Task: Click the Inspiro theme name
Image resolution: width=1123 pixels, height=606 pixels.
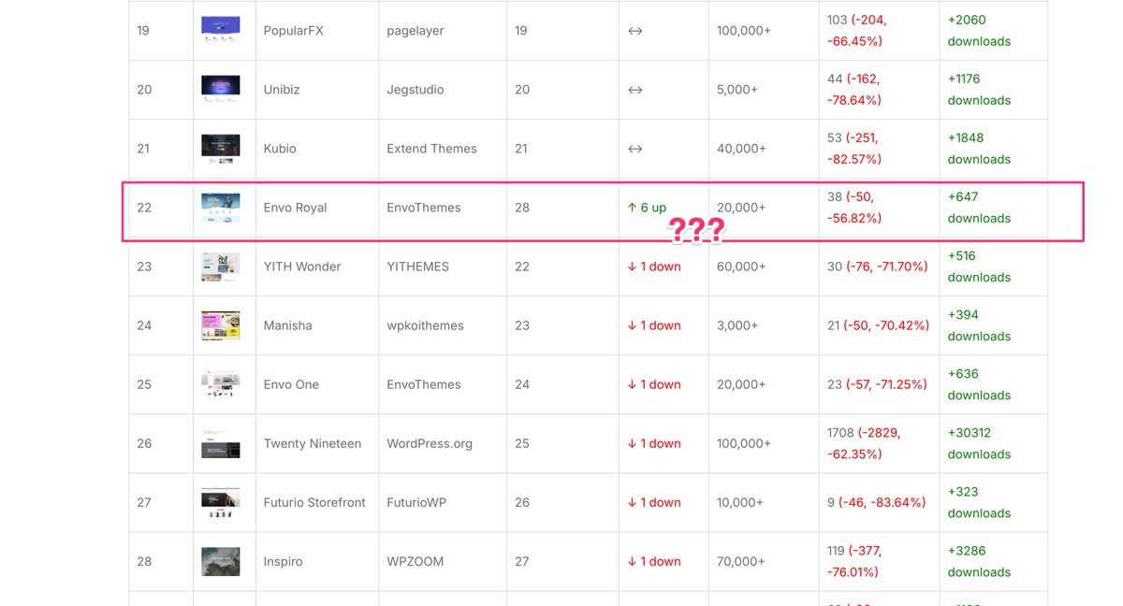Action: tap(284, 561)
